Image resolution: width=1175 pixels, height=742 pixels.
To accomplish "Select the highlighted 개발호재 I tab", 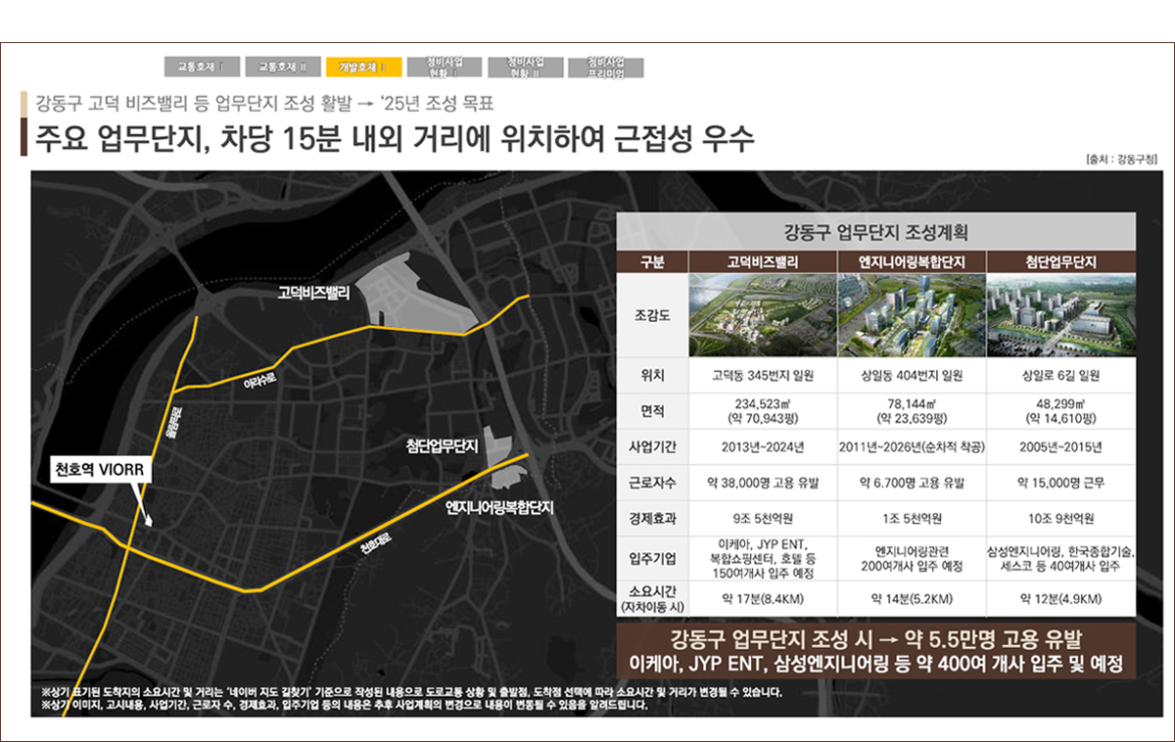I will [x=363, y=67].
